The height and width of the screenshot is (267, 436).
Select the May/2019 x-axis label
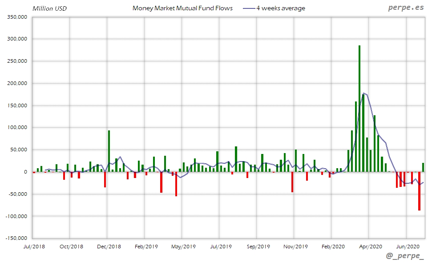click(183, 246)
